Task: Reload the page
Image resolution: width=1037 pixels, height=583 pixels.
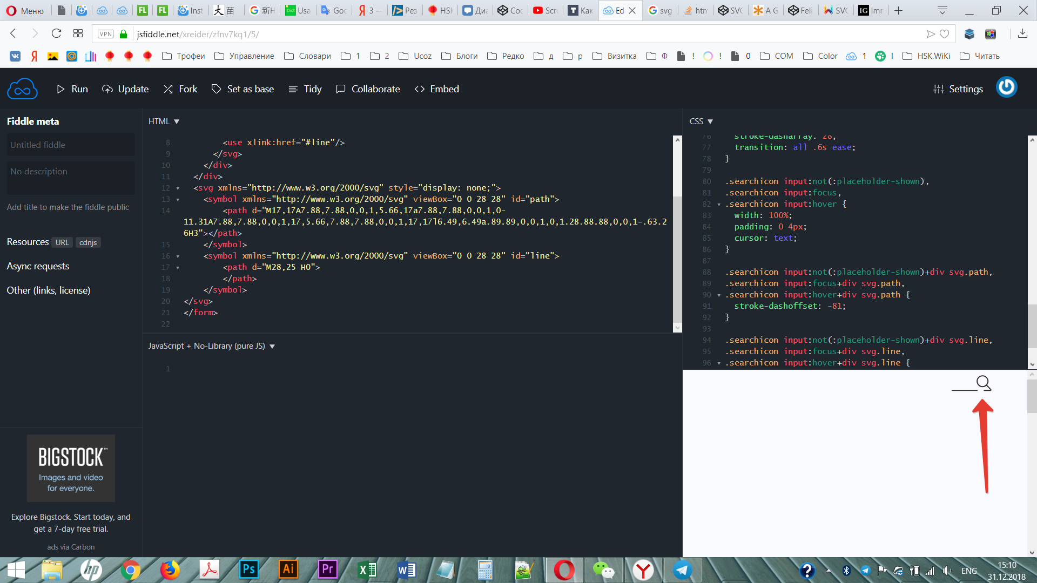Action: (56, 33)
